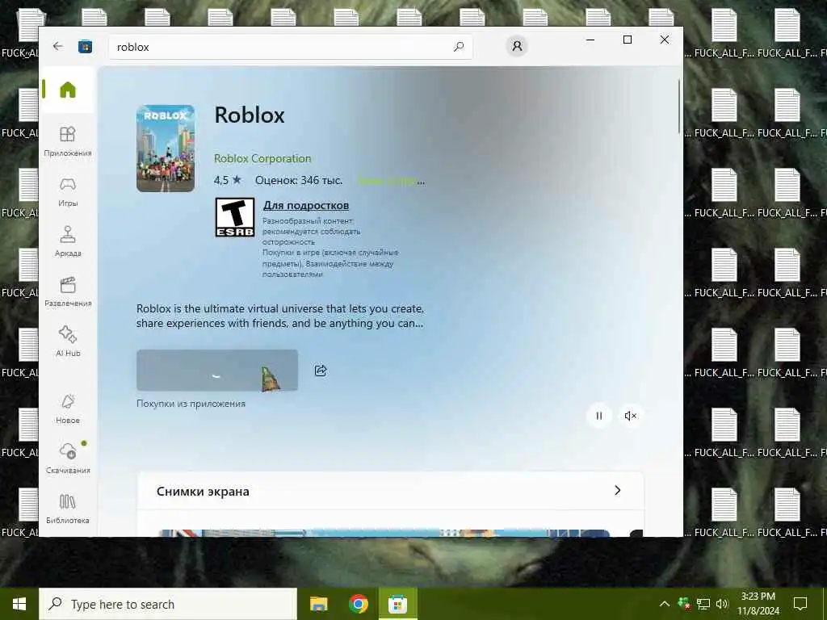Open File Explorer from the taskbar
The width and height of the screenshot is (827, 620).
click(x=318, y=604)
